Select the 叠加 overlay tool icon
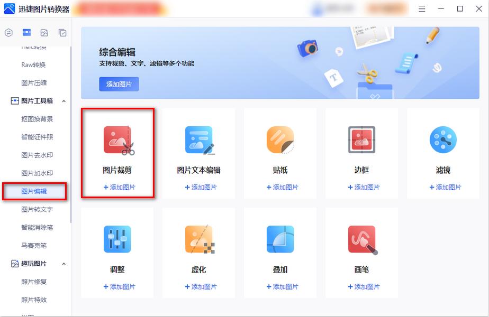Image resolution: width=489 pixels, height=317 pixels. point(280,239)
